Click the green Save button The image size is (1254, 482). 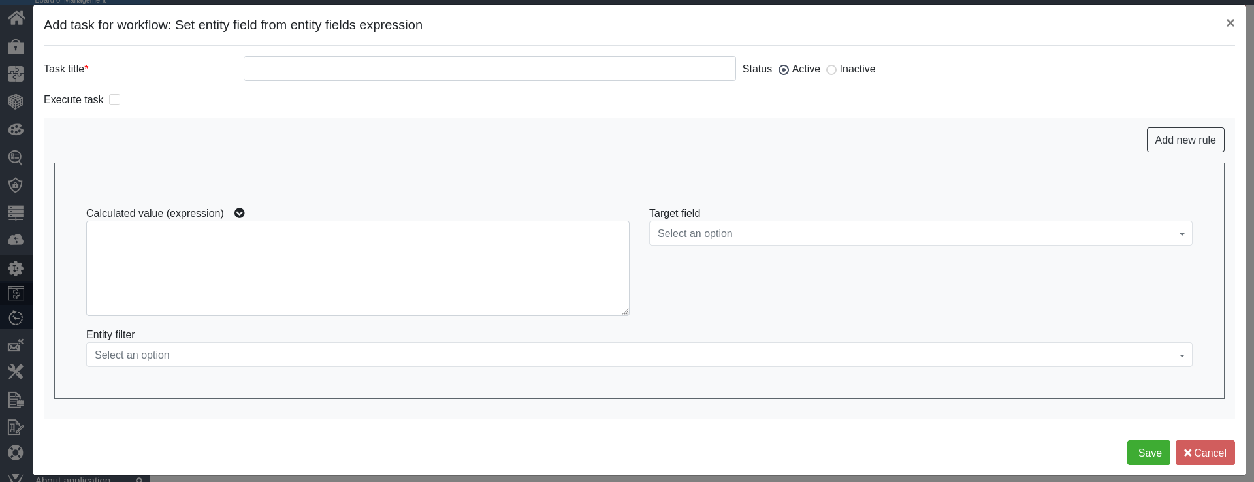pyautogui.click(x=1149, y=453)
